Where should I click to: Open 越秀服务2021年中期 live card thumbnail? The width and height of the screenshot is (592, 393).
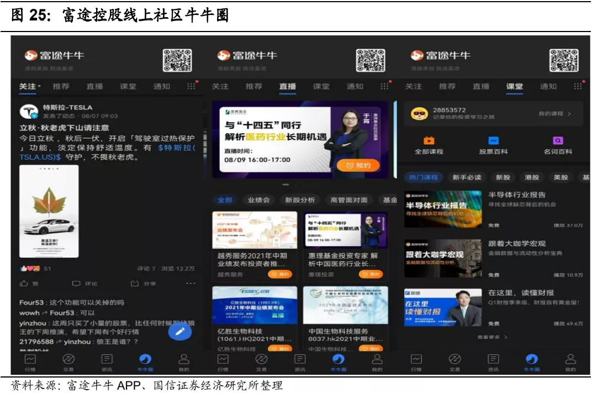tap(255, 230)
